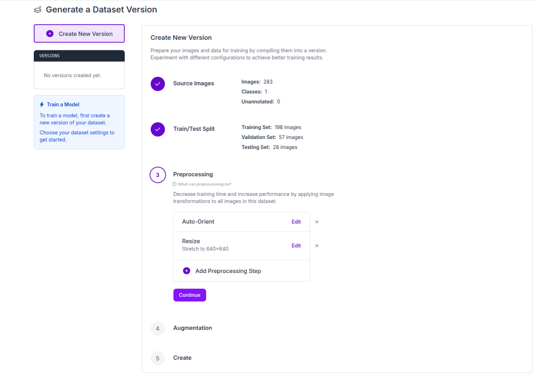This screenshot has height=374, width=537.
Task: Click the No versions created yet message
Action: click(x=72, y=75)
